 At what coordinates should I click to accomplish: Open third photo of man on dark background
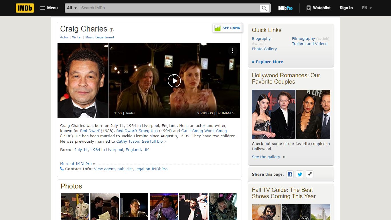(134, 207)
